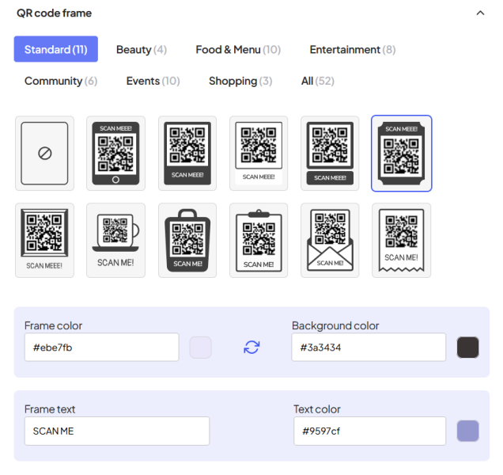Click the Frame text input field
The image size is (503, 475).
coord(117,431)
